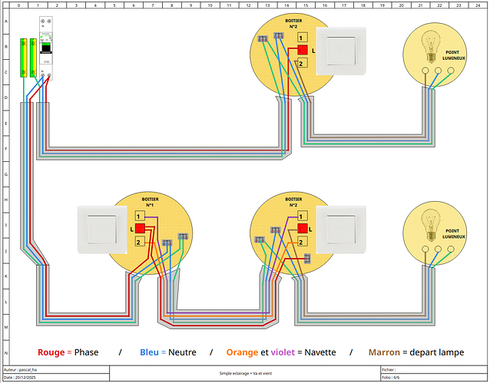
Task: Select terminal 1 in the upper BOITIER N°2
Action: 302,38
